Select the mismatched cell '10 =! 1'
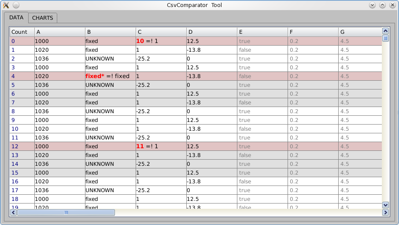 (x=161, y=41)
